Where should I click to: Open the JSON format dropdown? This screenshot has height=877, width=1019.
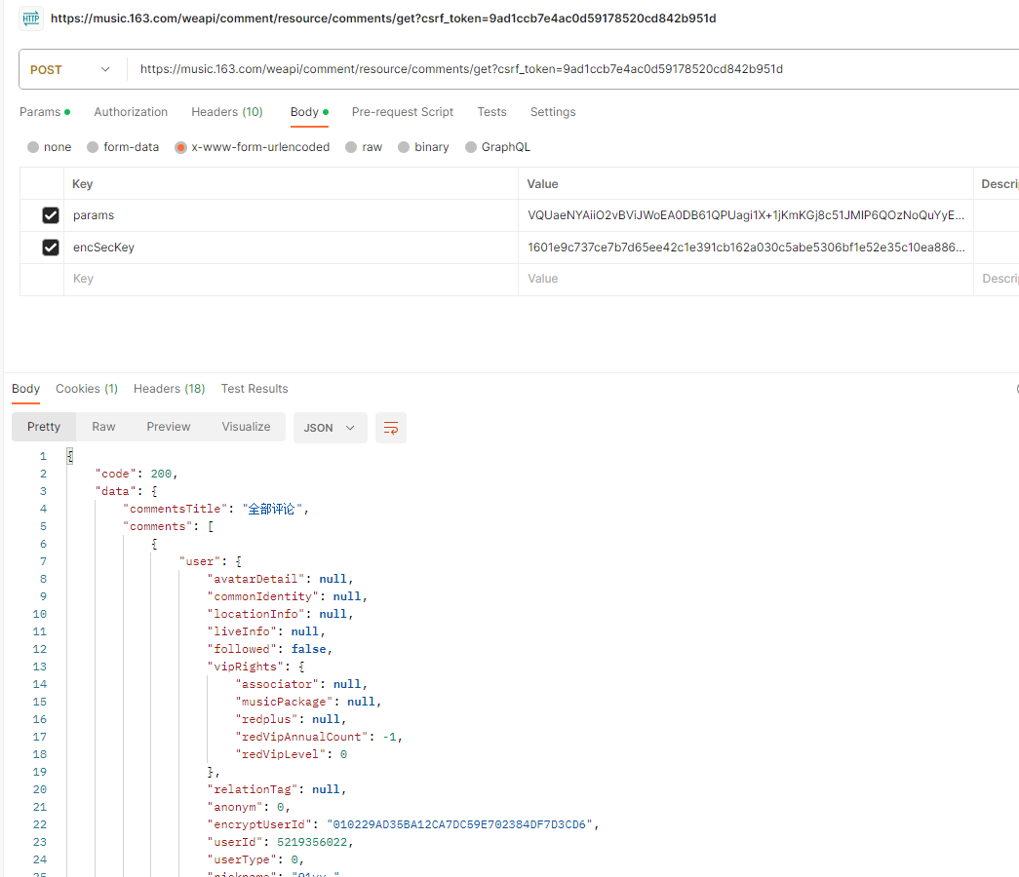pyautogui.click(x=331, y=428)
